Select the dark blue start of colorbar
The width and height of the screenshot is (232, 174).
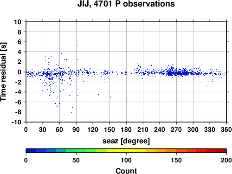point(31,151)
